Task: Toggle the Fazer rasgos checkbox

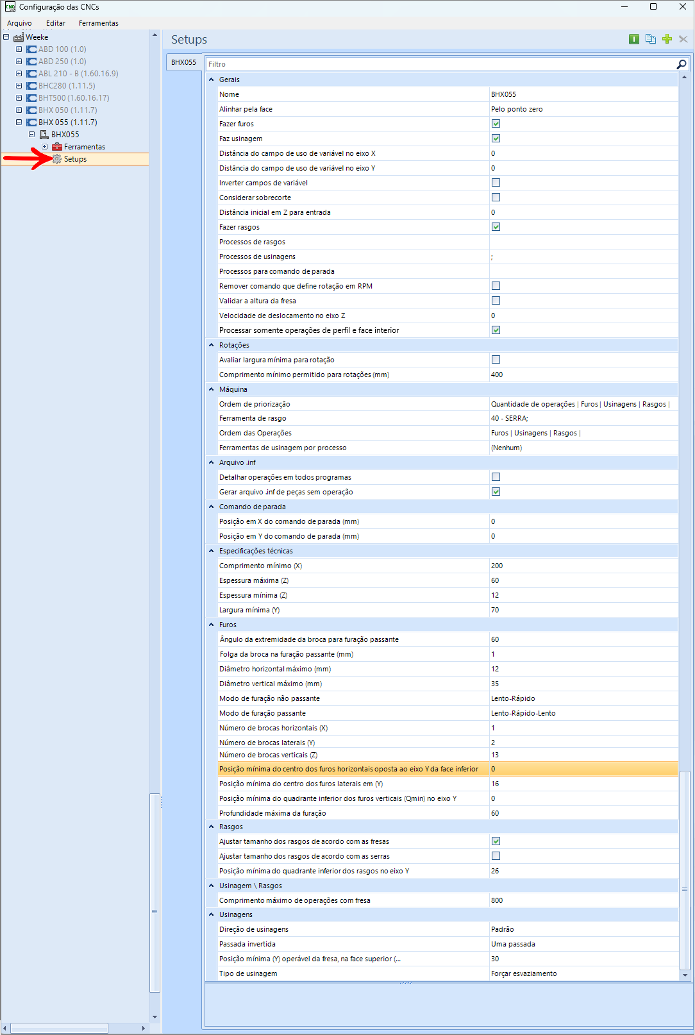Action: coord(496,227)
